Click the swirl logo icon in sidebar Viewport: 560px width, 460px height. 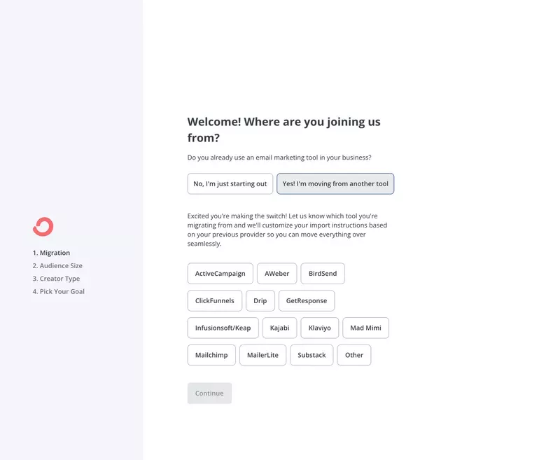click(43, 226)
